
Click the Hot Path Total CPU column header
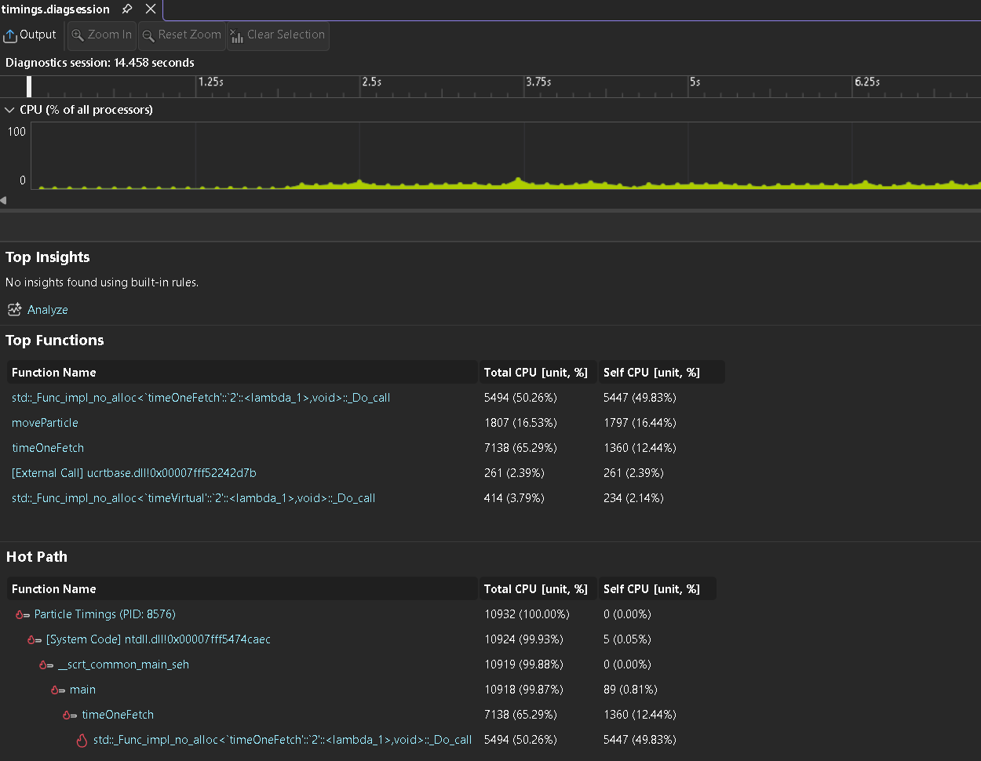tap(538, 589)
